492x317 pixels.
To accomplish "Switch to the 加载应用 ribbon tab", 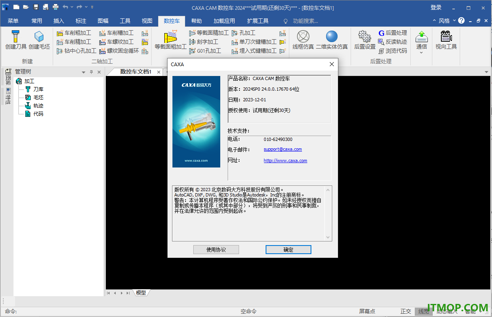I will click(x=224, y=21).
